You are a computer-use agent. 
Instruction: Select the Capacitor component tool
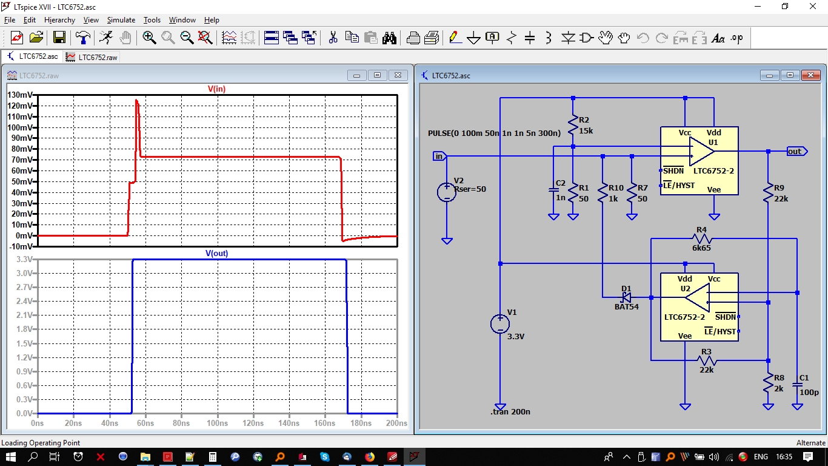(x=530, y=38)
